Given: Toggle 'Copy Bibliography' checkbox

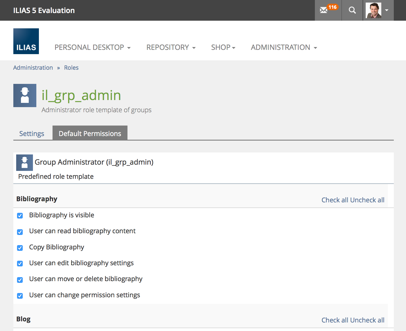Looking at the screenshot, I should (x=20, y=248).
